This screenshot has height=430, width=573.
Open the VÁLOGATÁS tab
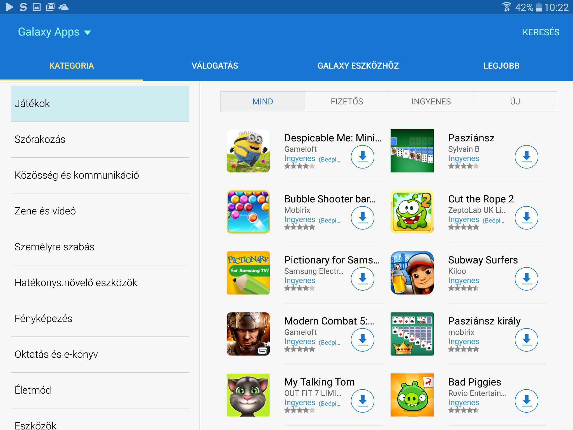(x=215, y=66)
